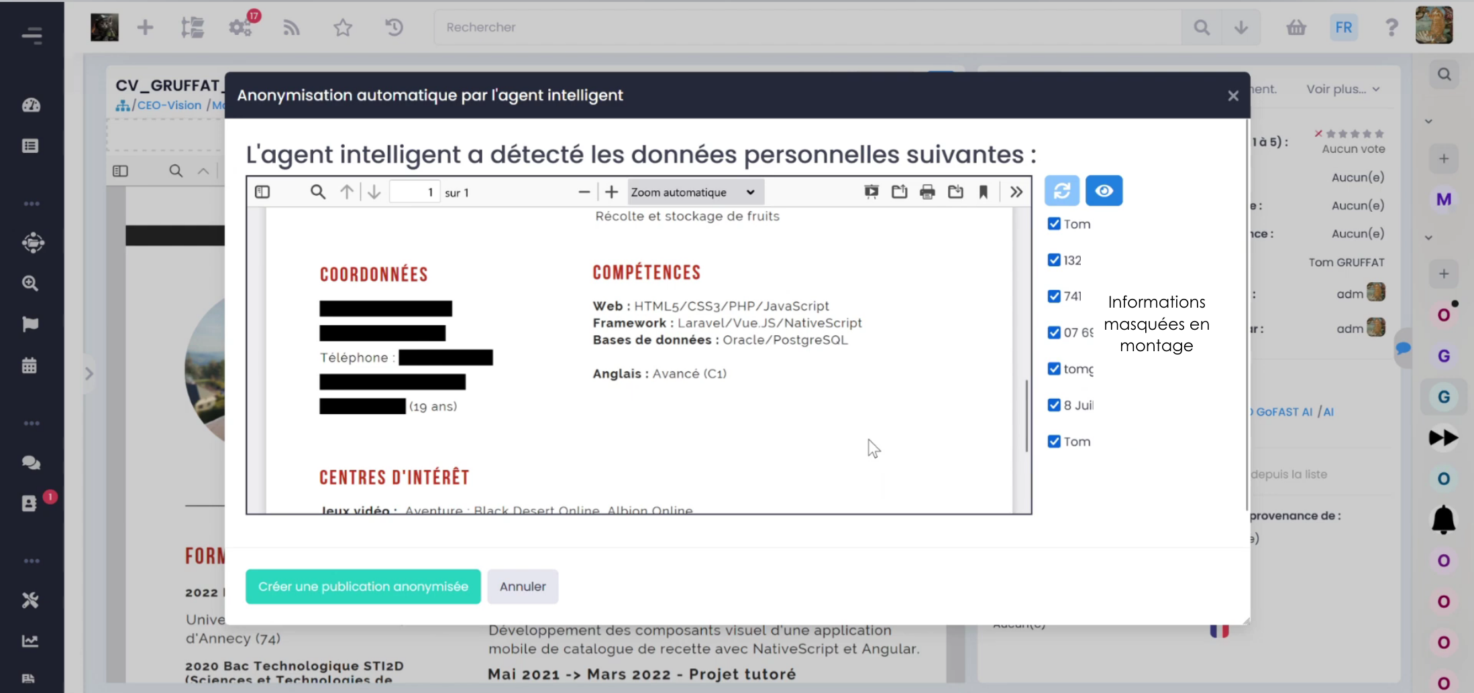
Task: Refresh detection with the blue refresh icon
Action: coord(1061,190)
